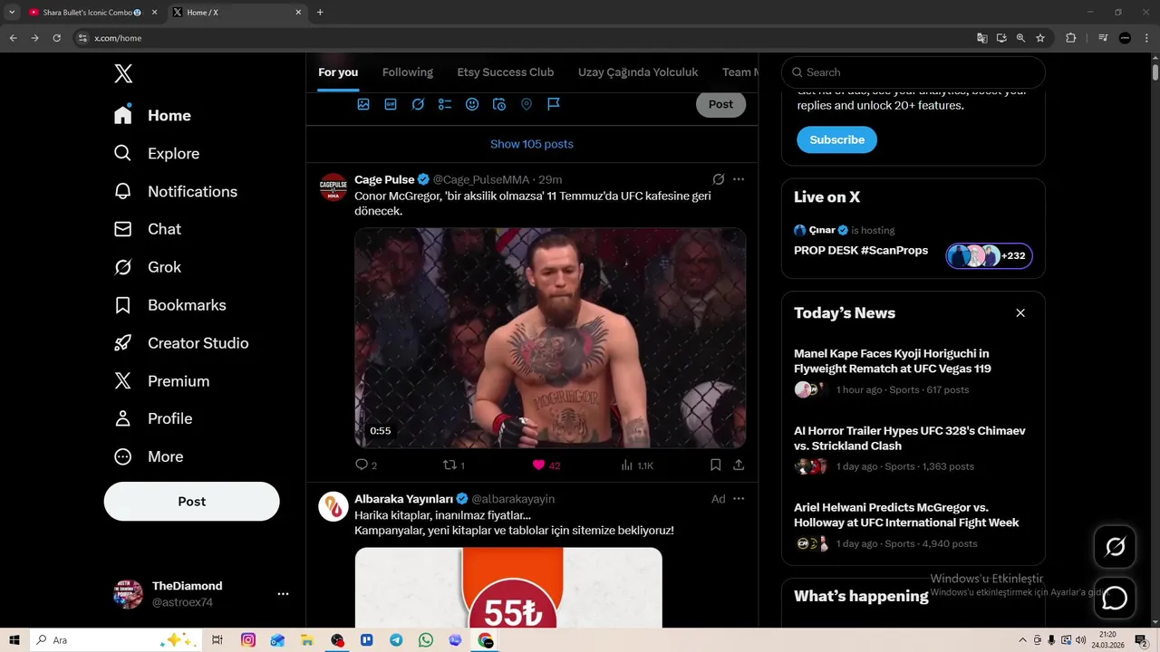The image size is (1160, 652).
Task: Click the flag icon in the composer toolbar
Action: pos(553,104)
